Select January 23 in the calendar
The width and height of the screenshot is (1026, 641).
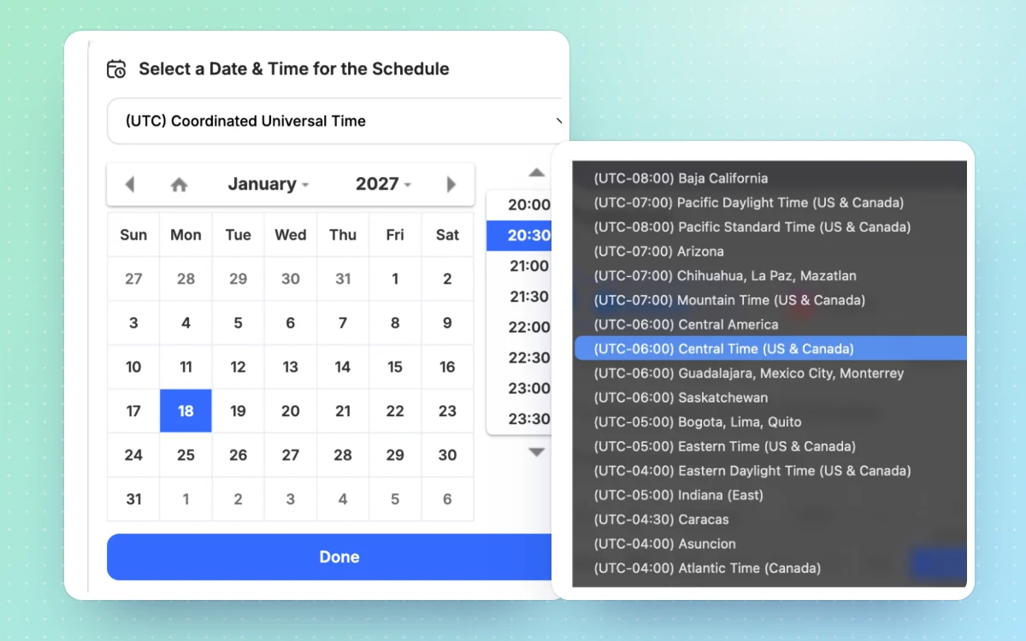point(447,411)
